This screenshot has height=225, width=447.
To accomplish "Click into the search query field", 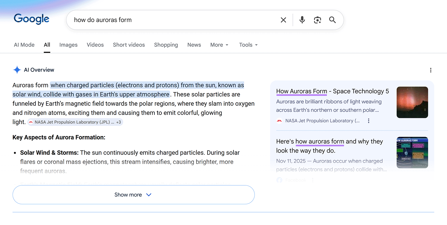I will [173, 20].
